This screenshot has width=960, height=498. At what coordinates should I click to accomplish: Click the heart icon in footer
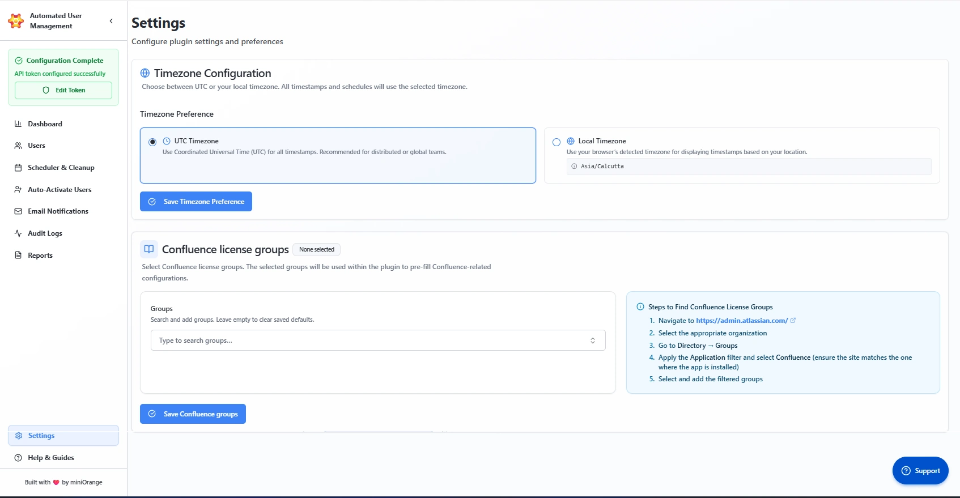point(56,483)
